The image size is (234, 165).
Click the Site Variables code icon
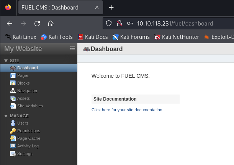pos(13,106)
